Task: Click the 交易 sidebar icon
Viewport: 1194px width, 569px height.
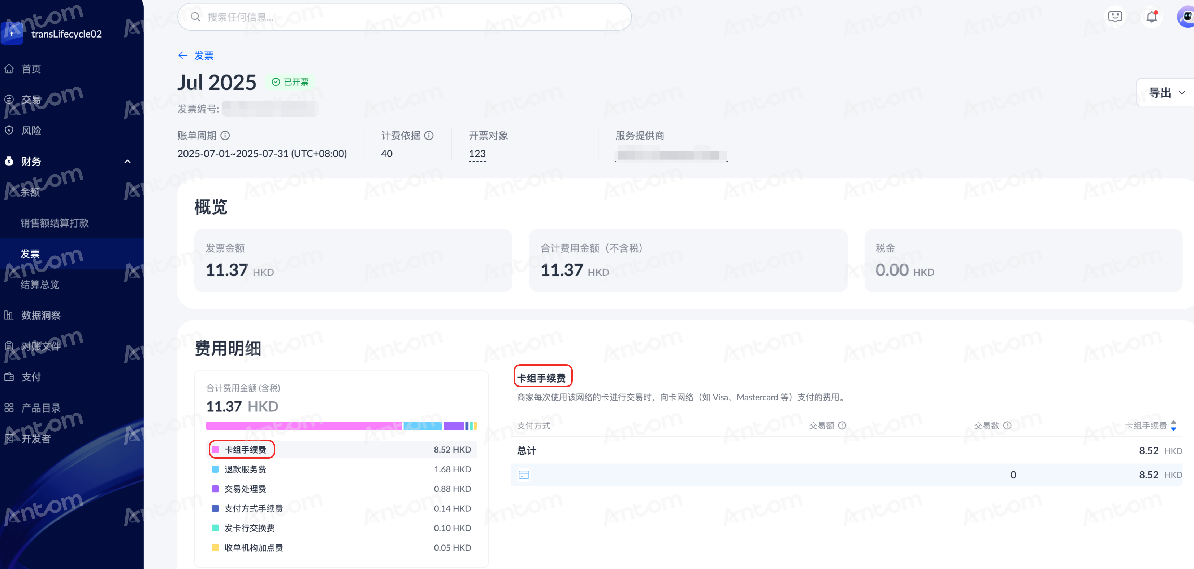Action: 9,100
